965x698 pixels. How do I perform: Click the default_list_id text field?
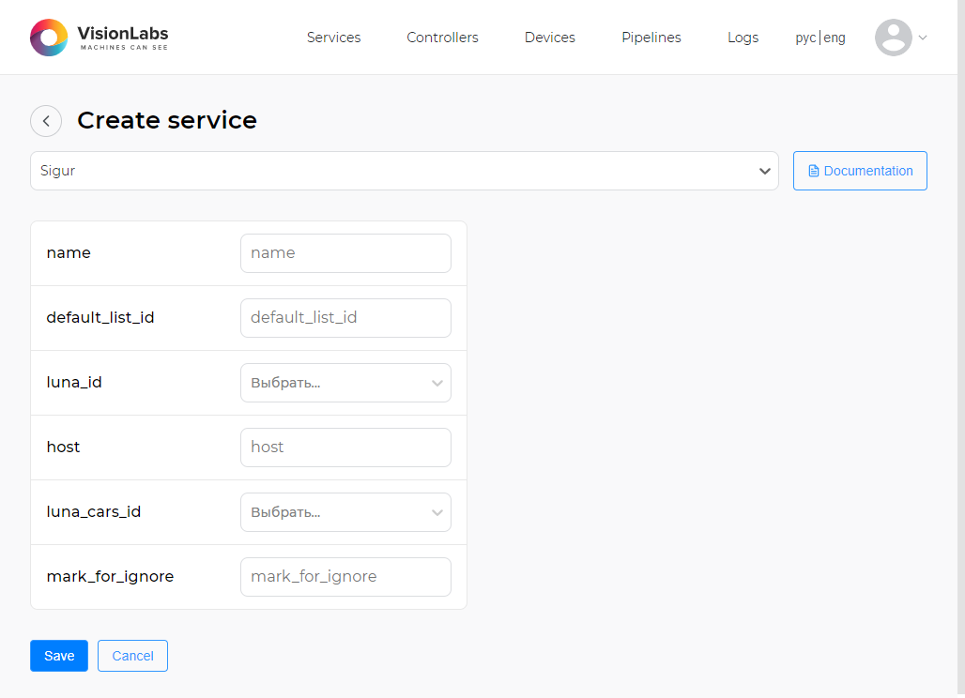point(345,318)
